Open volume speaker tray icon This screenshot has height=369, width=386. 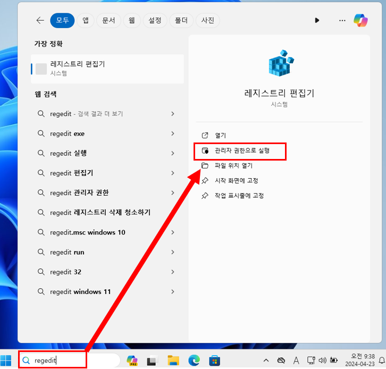pyautogui.click(x=322, y=360)
